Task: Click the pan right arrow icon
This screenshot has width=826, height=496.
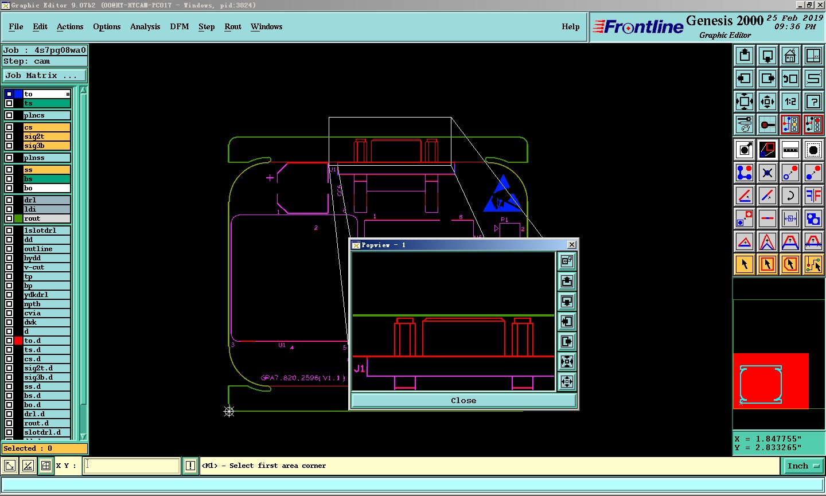Action: pyautogui.click(x=767, y=79)
